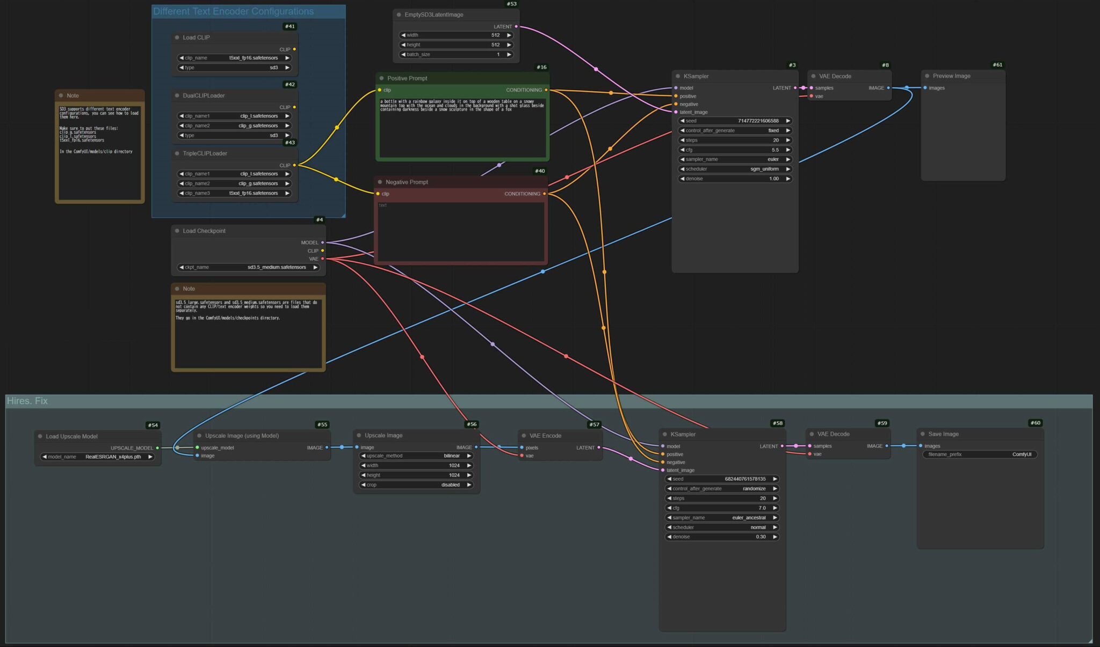Click the collapse dot on the TripleCLIPLoader node
Screen dimensions: 1100x647
pyautogui.click(x=177, y=153)
